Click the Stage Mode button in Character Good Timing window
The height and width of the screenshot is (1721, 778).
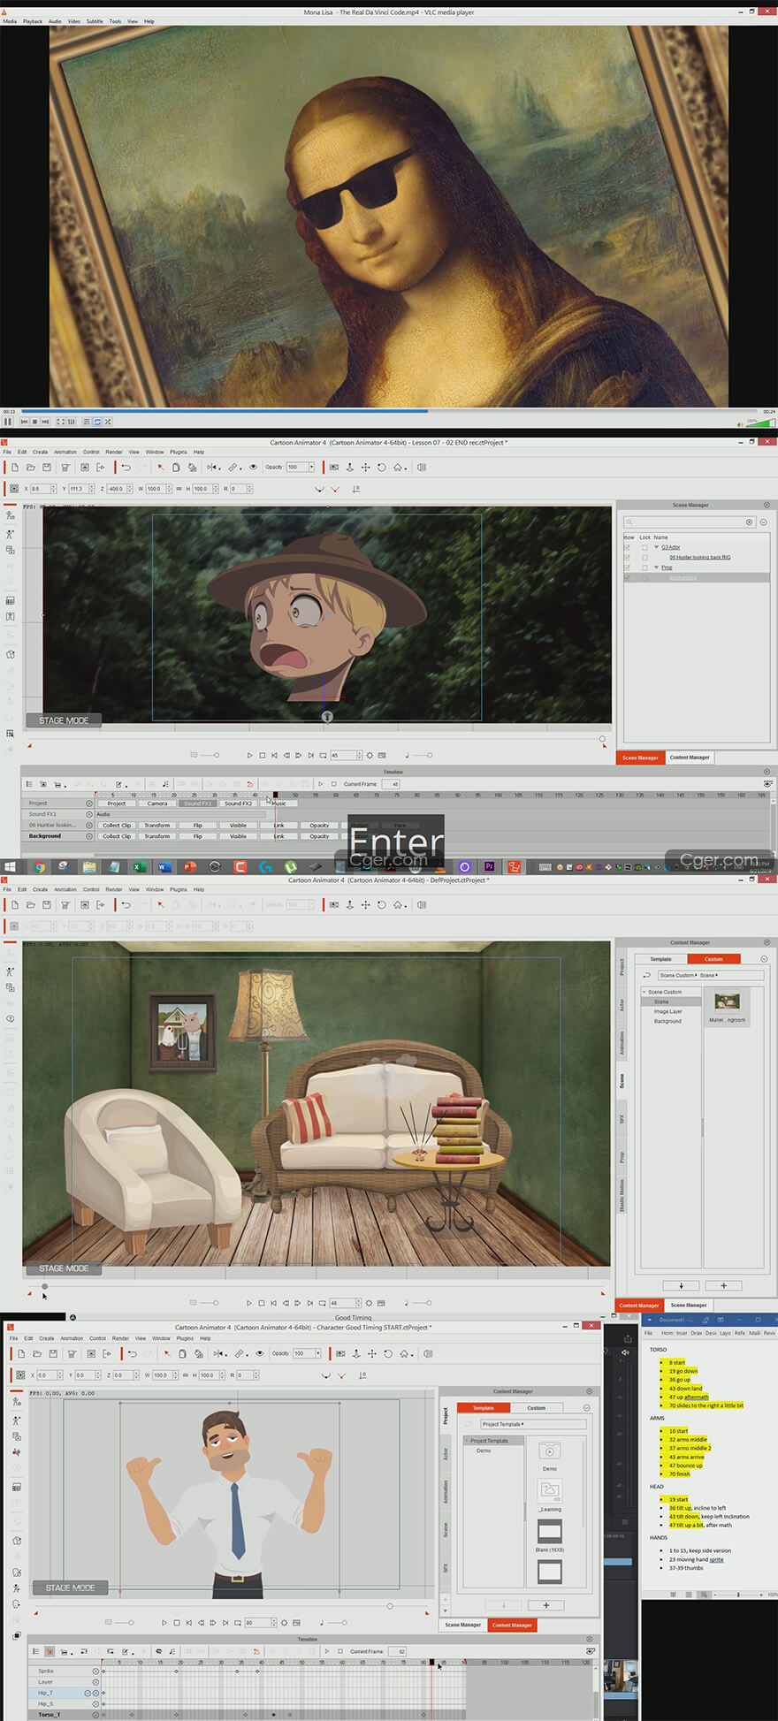click(x=71, y=1588)
